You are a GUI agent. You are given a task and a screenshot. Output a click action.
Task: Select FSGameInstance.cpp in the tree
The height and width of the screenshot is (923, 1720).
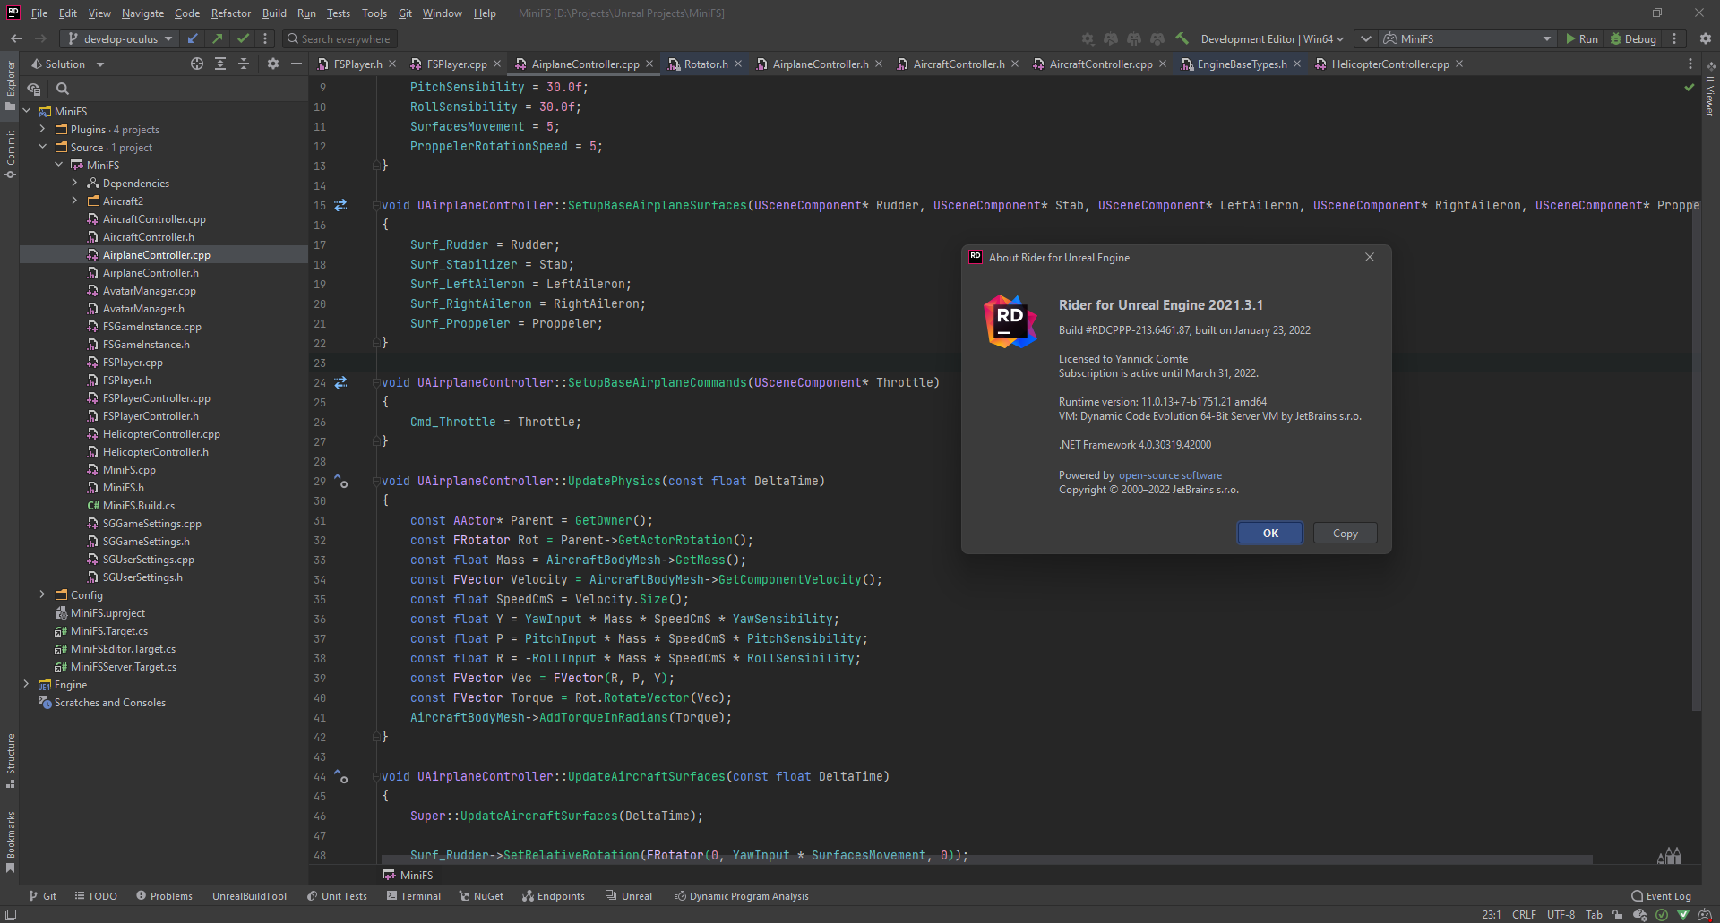tap(152, 326)
